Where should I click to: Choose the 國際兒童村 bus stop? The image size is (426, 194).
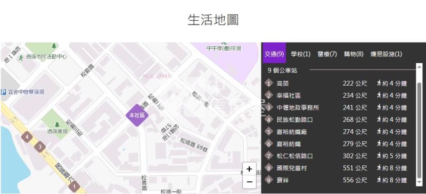tap(337, 168)
